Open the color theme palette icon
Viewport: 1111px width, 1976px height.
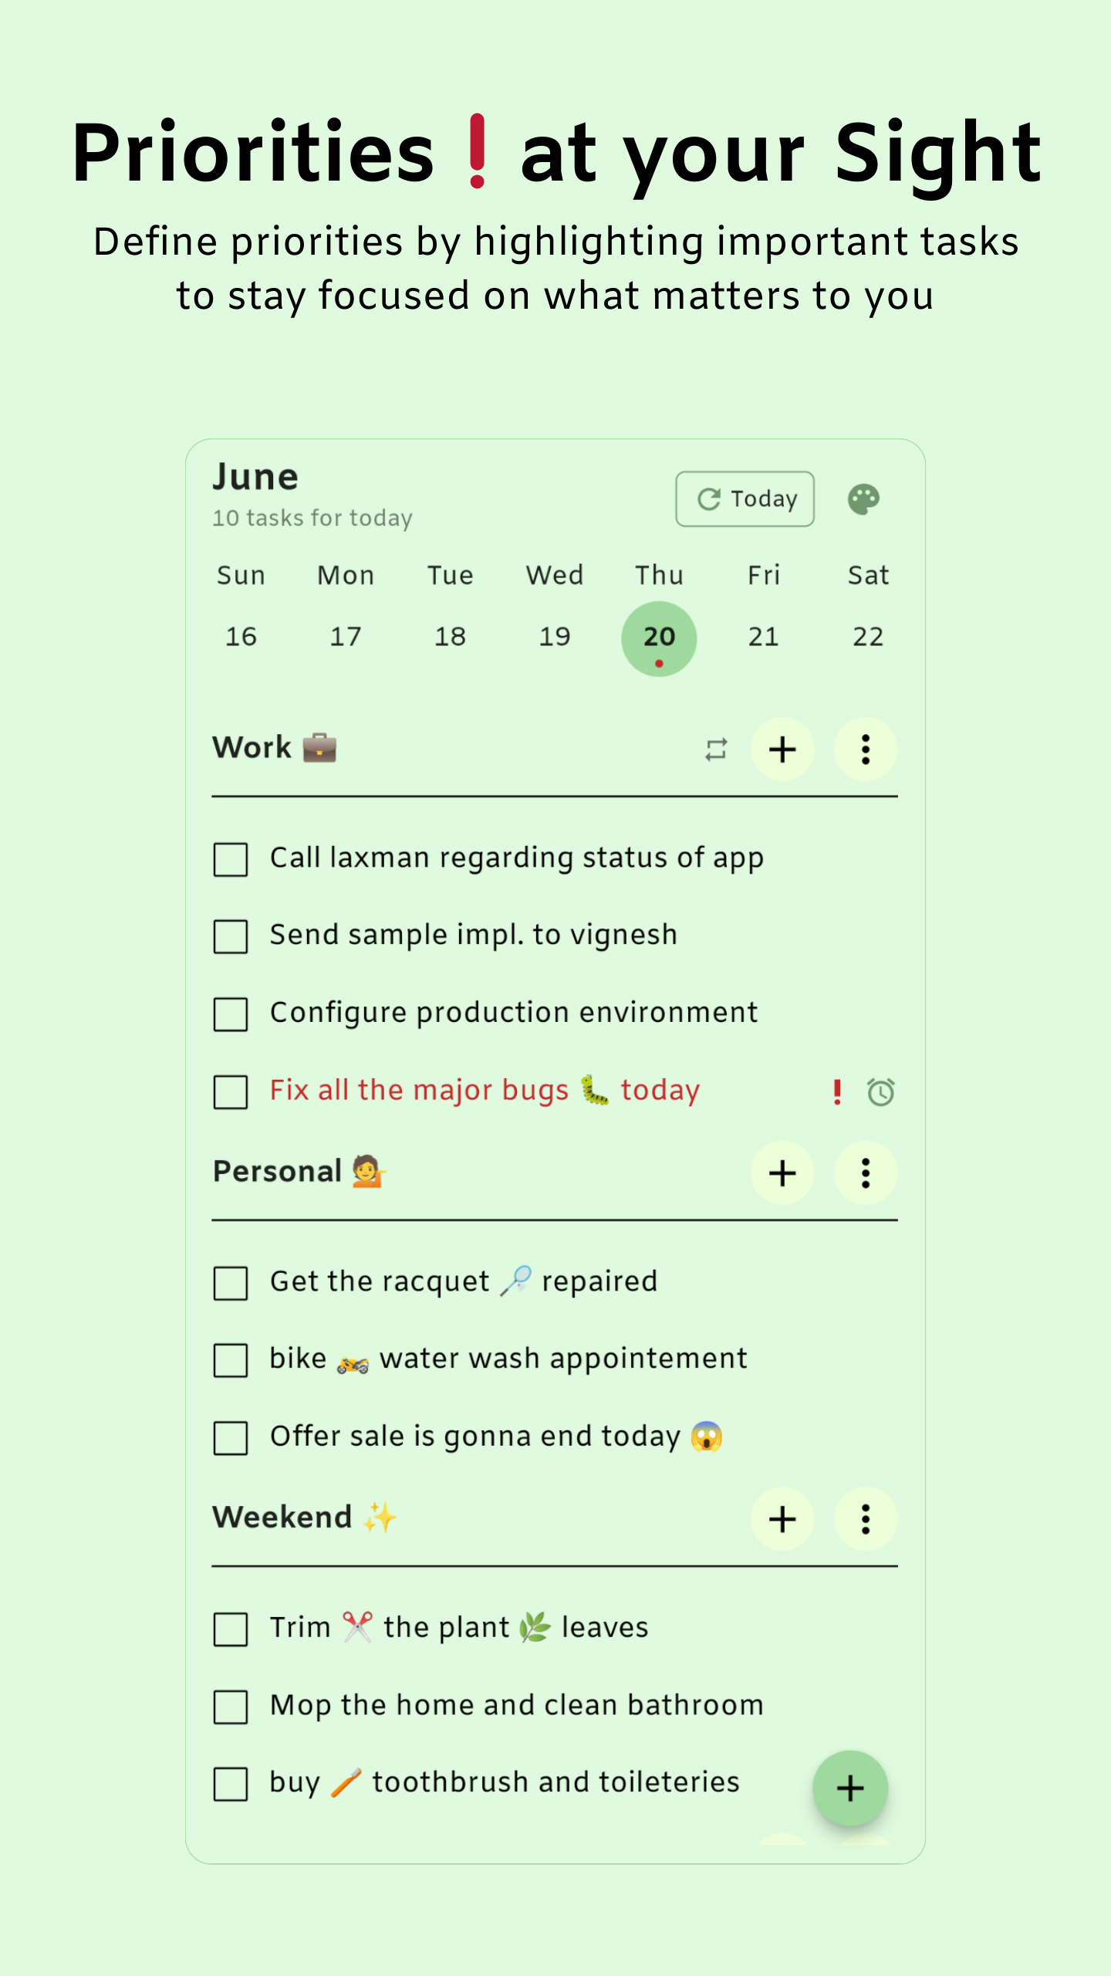point(863,499)
